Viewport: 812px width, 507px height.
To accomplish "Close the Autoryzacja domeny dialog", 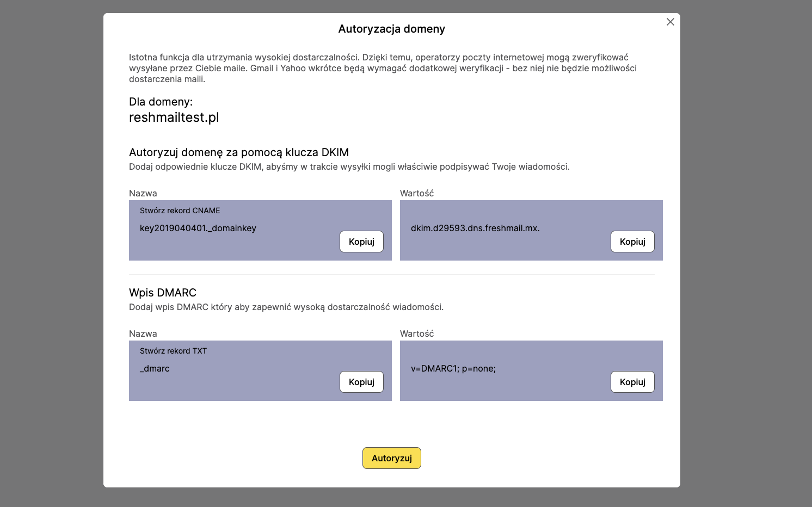I will pos(670,22).
